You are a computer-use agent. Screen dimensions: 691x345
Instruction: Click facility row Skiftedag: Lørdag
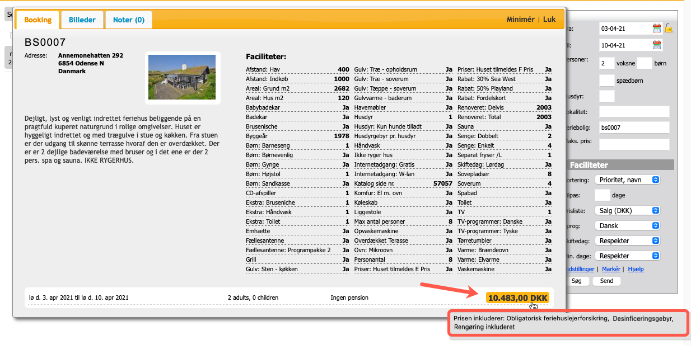[505, 164]
